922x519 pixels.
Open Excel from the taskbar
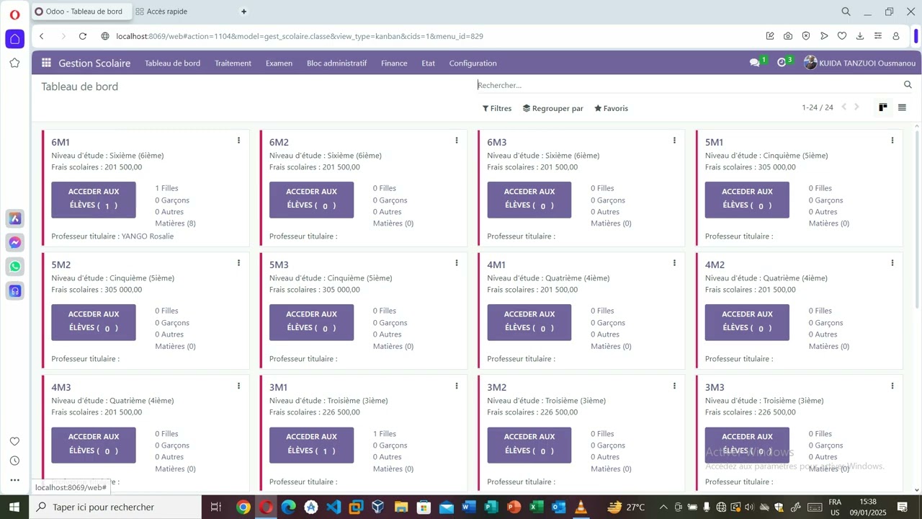(536, 507)
